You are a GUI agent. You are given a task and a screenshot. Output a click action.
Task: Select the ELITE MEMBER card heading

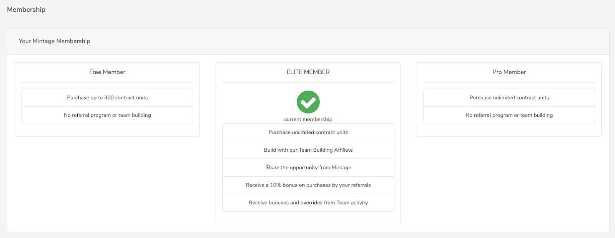pos(308,72)
